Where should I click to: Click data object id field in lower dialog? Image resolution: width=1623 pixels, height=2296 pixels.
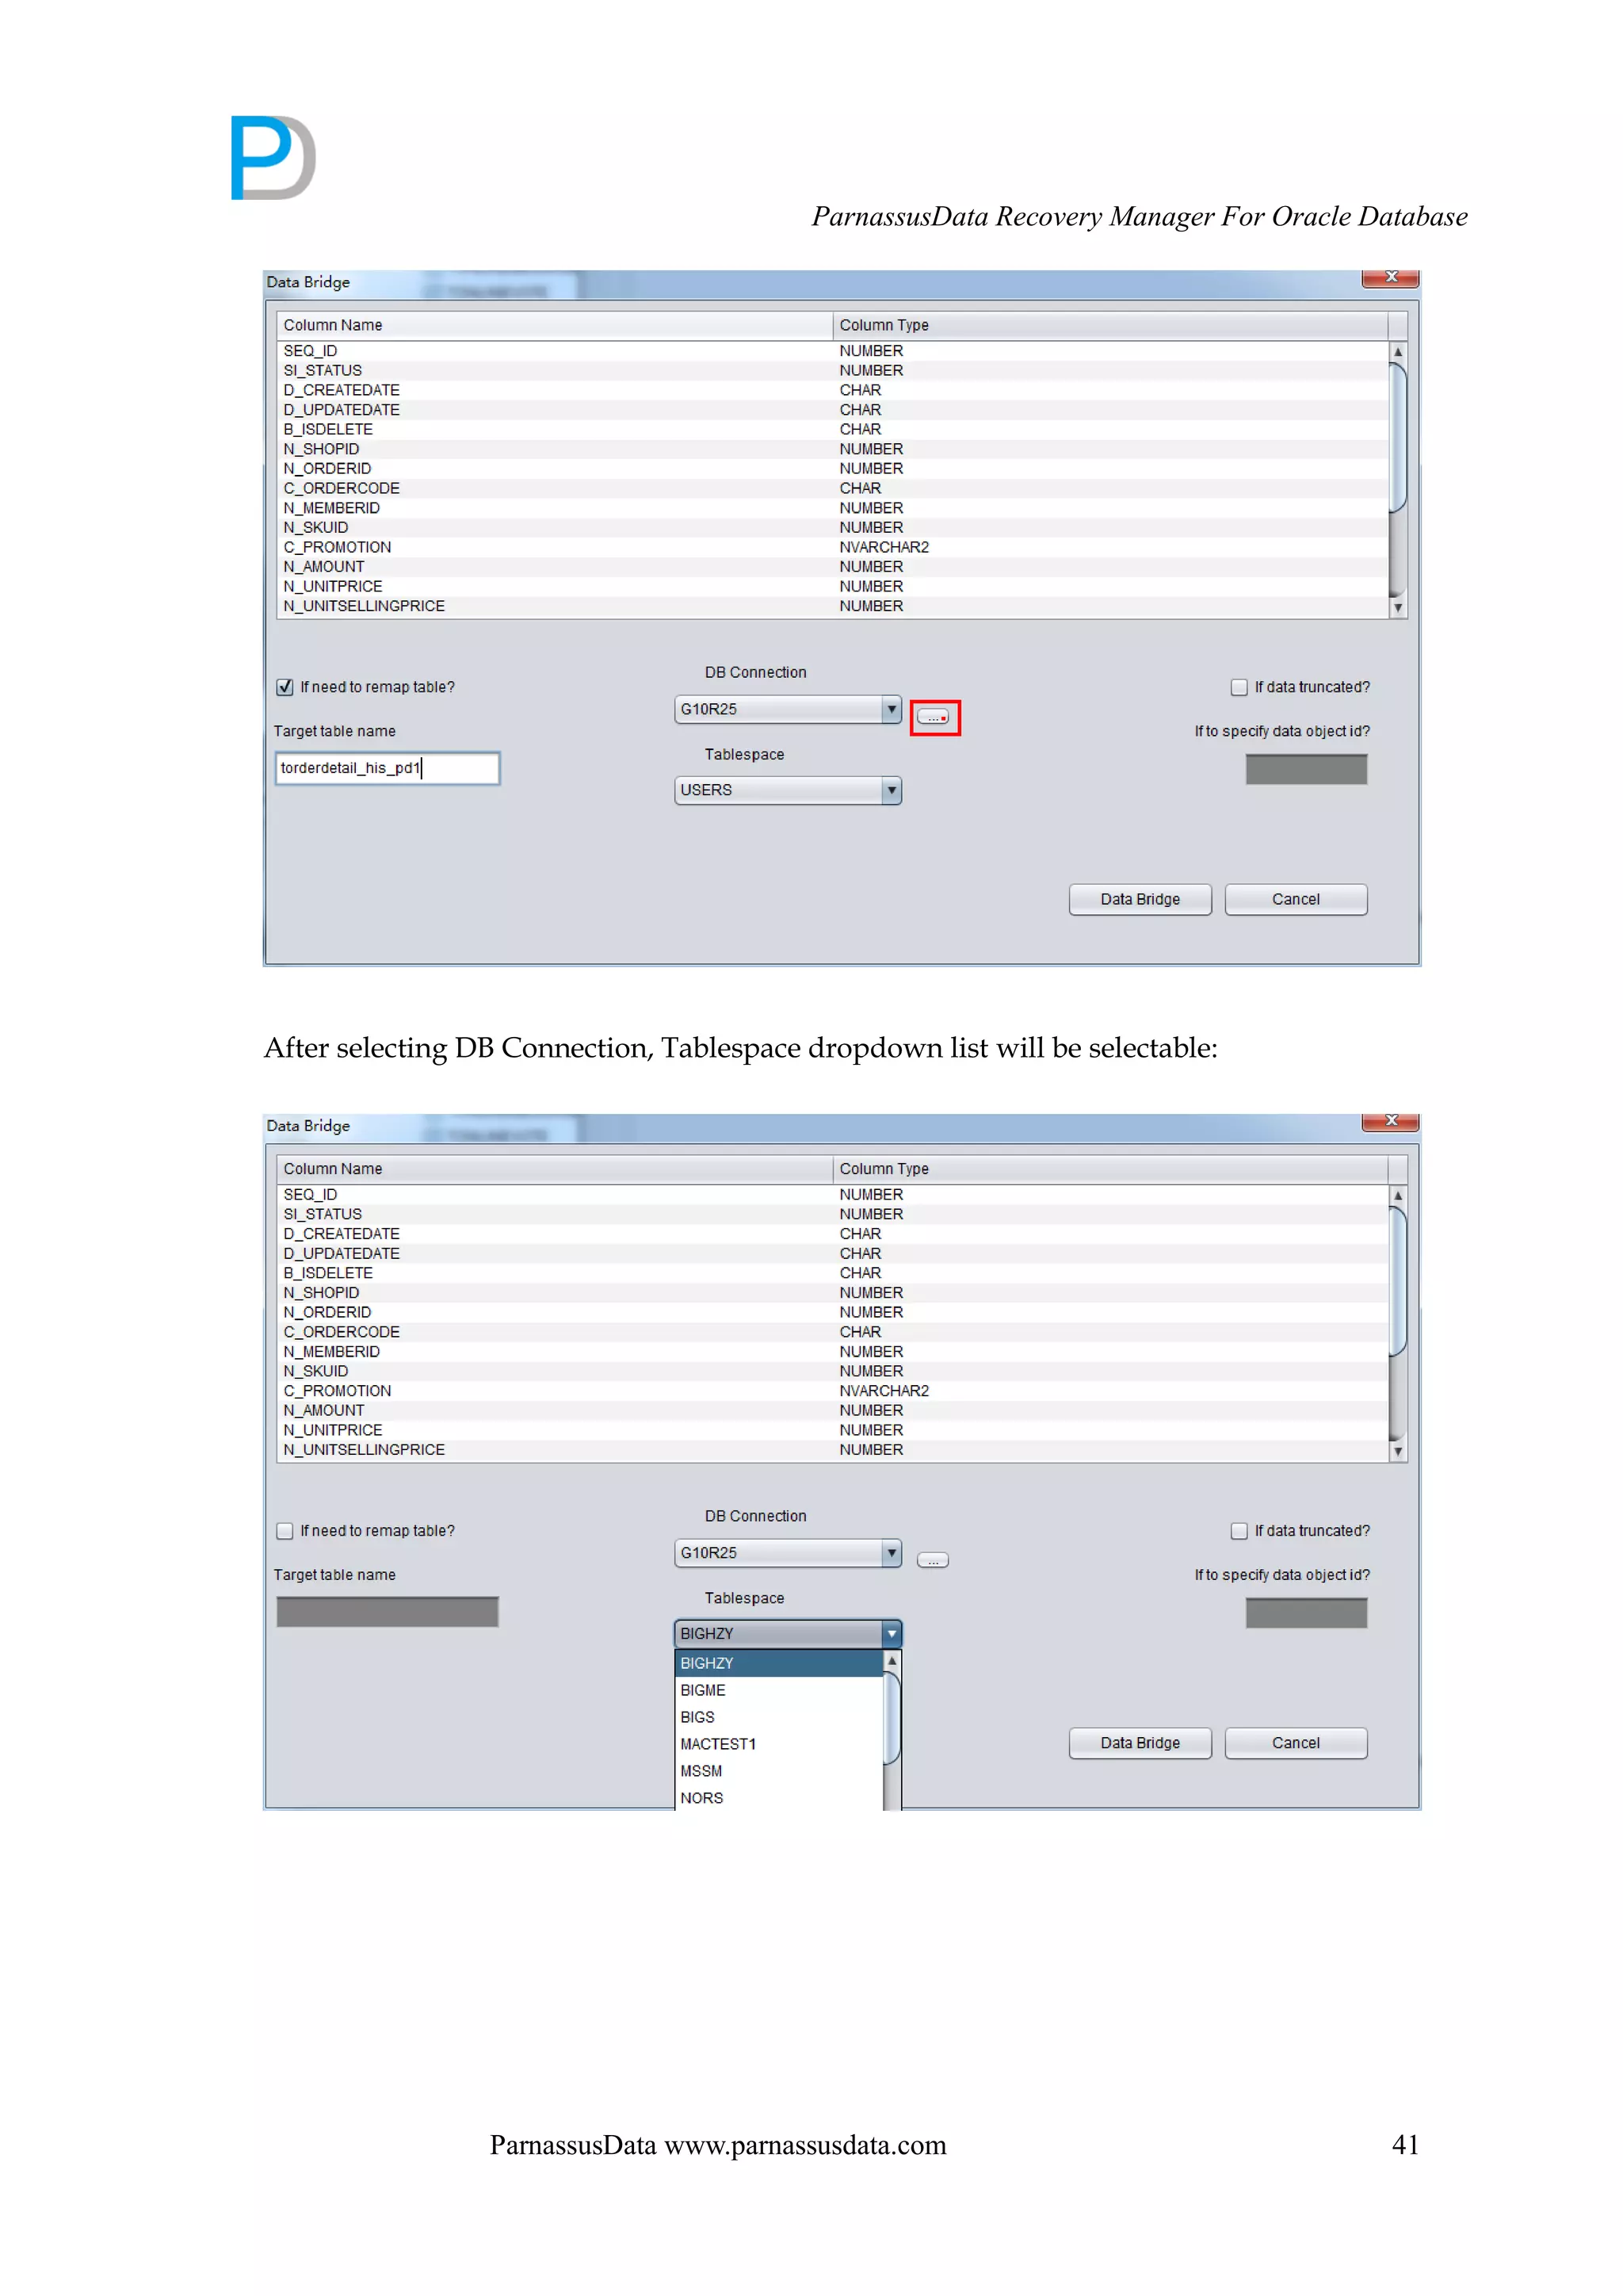tap(1306, 1613)
